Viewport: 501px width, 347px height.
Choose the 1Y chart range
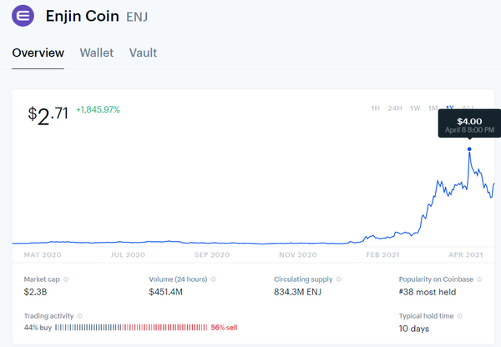[x=450, y=108]
